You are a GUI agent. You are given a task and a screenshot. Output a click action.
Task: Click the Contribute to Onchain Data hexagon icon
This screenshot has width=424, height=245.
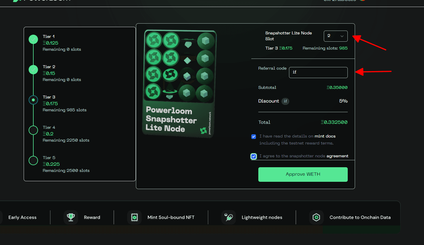pyautogui.click(x=316, y=217)
